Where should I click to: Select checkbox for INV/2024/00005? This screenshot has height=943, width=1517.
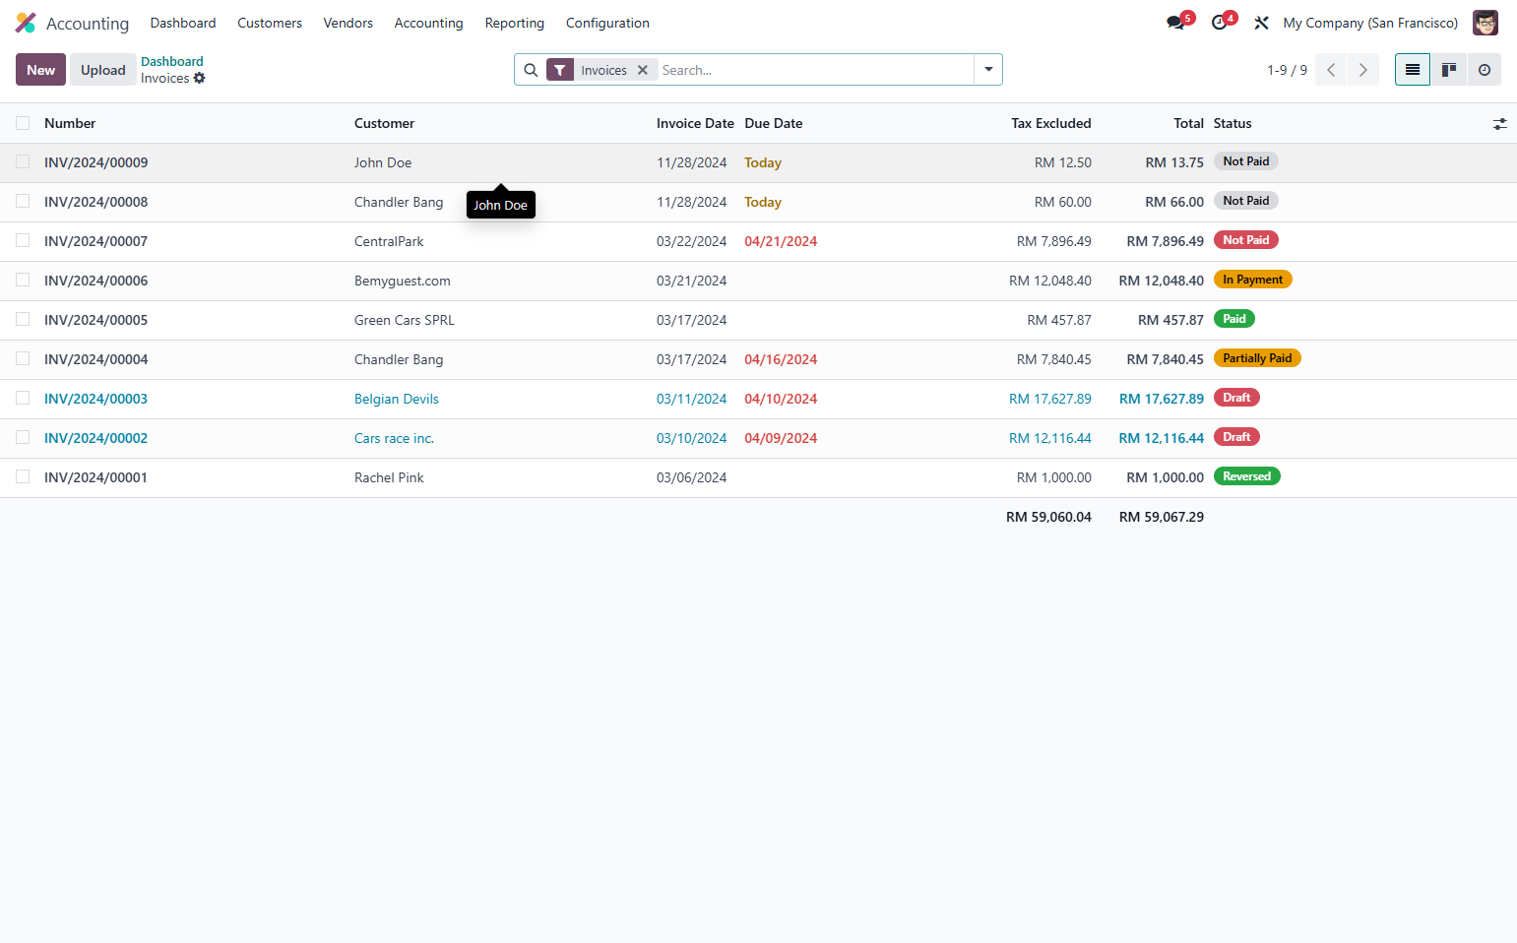[23, 319]
